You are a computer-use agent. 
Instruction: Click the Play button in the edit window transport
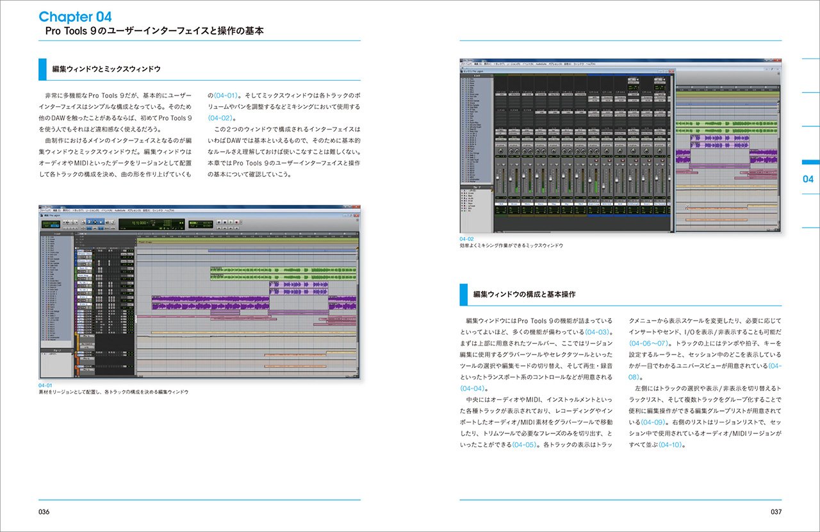231,222
